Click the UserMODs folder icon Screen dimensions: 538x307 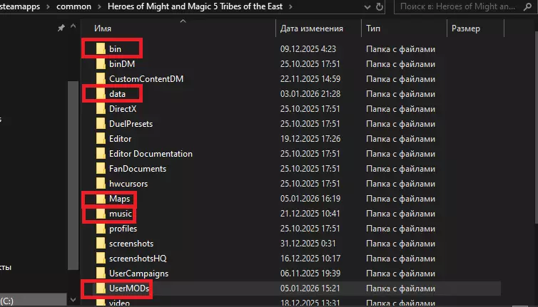click(100, 288)
